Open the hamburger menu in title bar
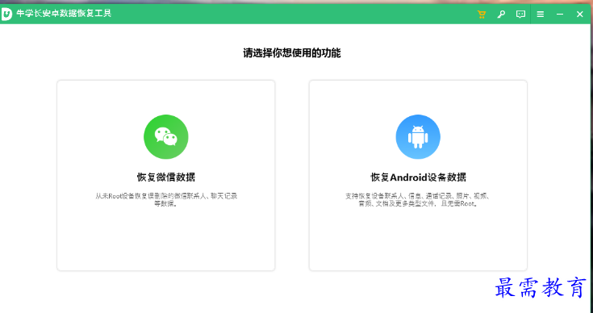The width and height of the screenshot is (593, 313). click(x=541, y=15)
